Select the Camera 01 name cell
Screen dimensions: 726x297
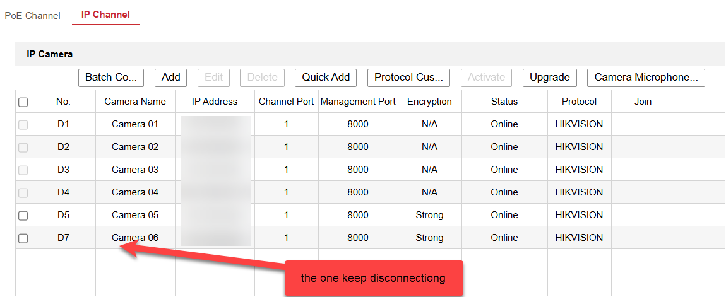point(135,124)
